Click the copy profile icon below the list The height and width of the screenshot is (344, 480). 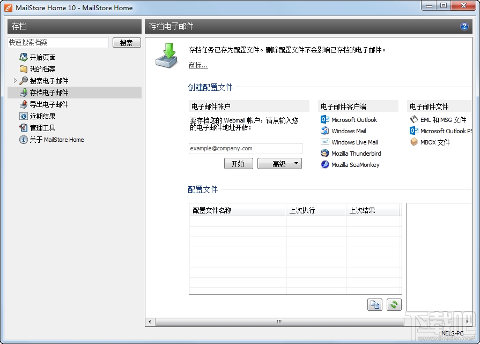pyautogui.click(x=375, y=304)
